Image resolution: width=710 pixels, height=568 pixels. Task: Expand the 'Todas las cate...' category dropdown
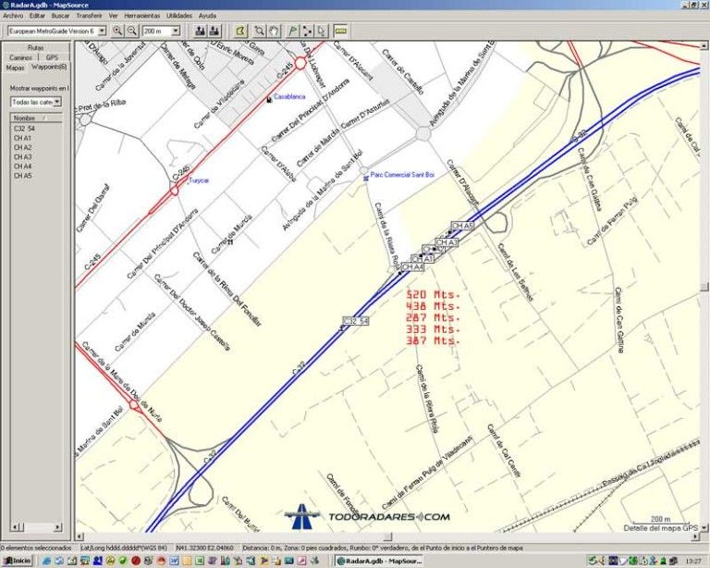tap(57, 101)
